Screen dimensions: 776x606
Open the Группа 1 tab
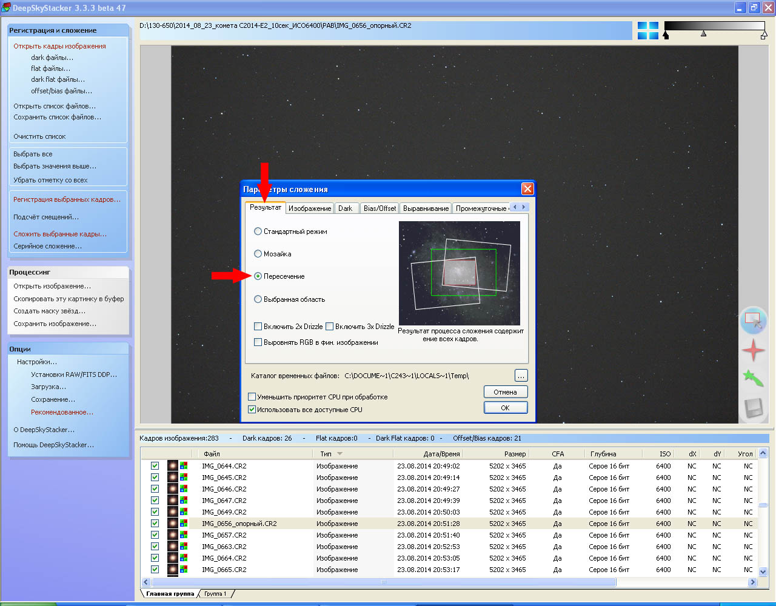(215, 594)
